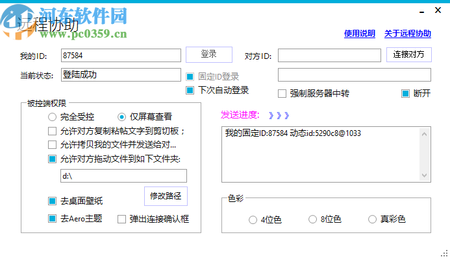
Task: Close the 远程协助 window
Action: [438, 10]
